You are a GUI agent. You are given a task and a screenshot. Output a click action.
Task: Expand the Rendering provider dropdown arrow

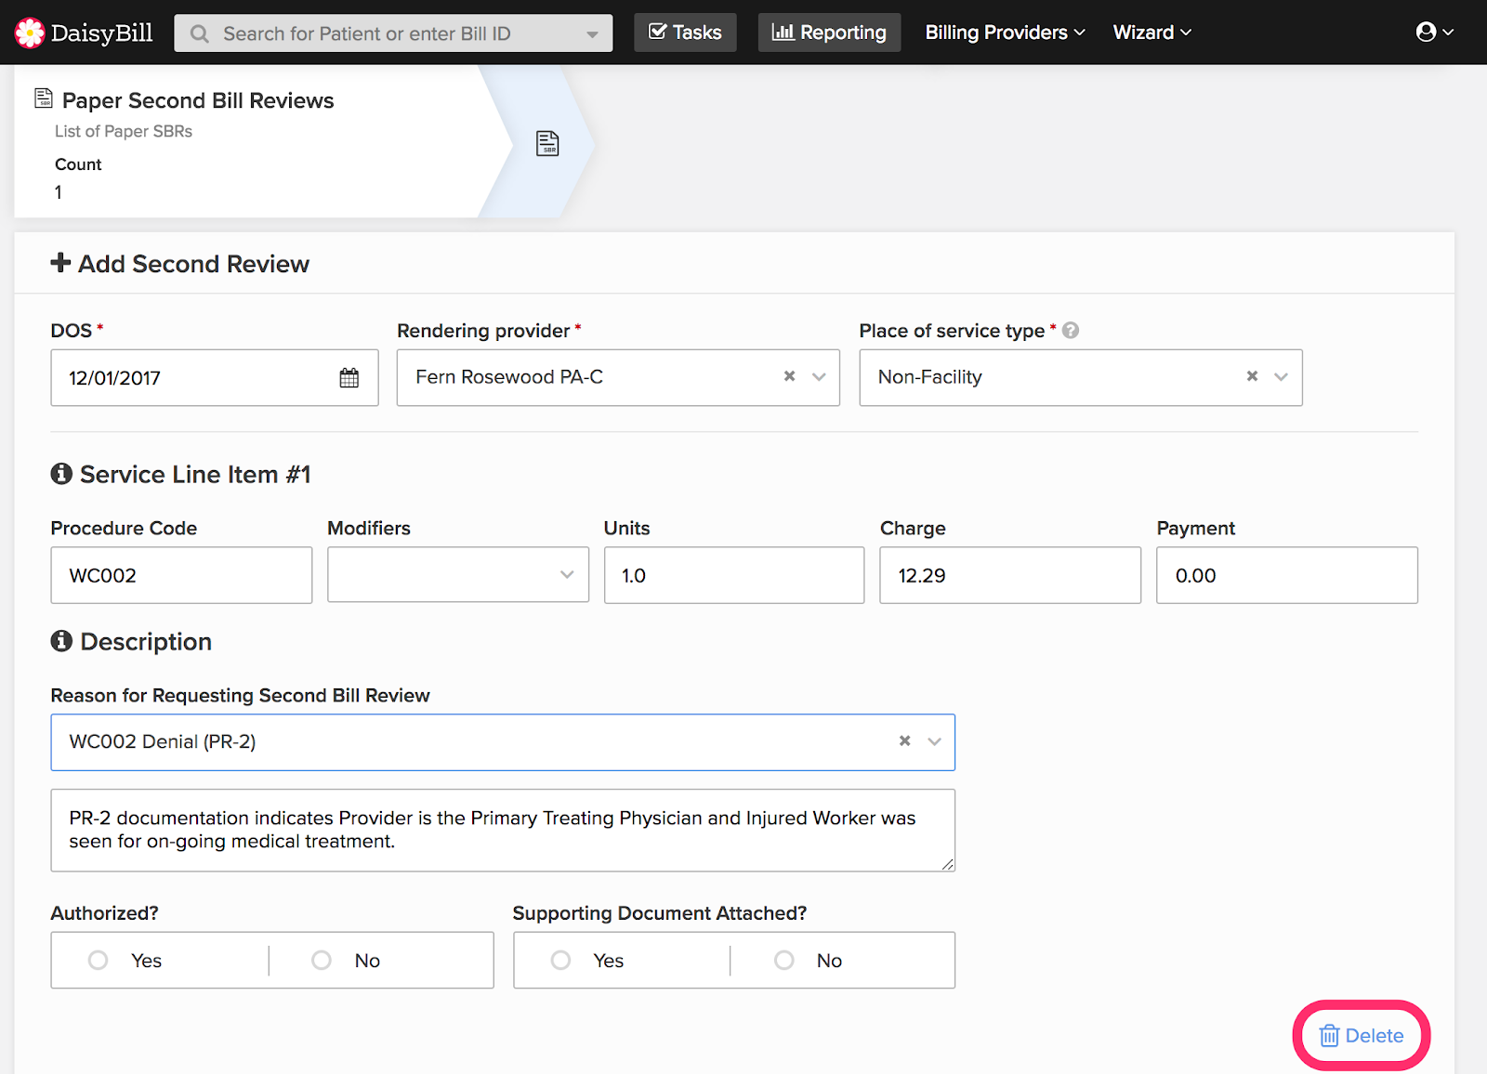pos(819,376)
